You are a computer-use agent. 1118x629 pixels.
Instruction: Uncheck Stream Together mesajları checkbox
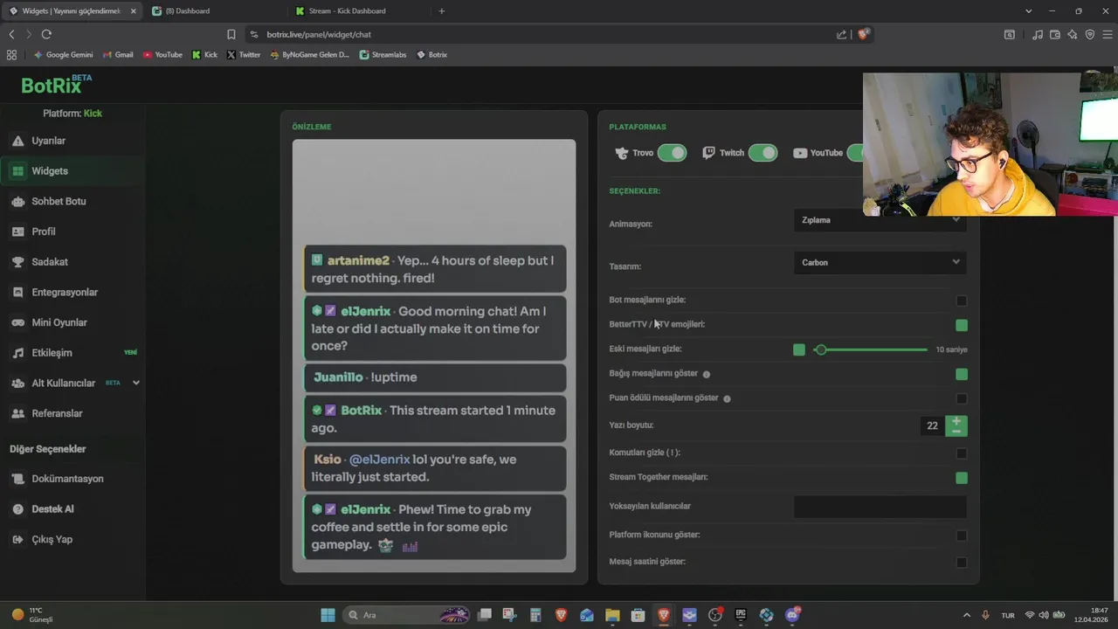click(962, 478)
